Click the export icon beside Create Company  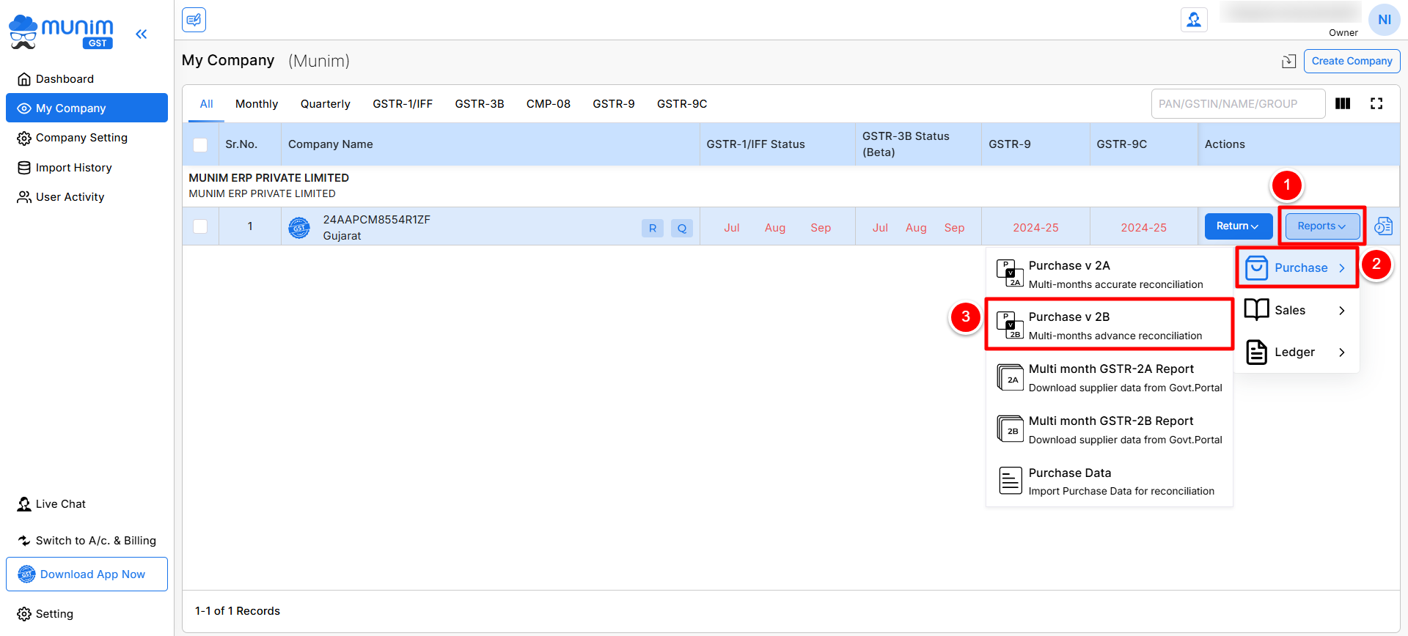[x=1288, y=62]
